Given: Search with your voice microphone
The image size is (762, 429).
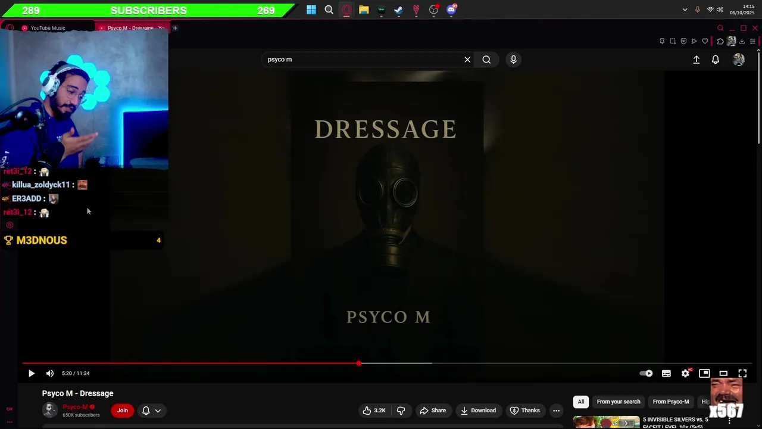Looking at the screenshot, I should coord(513,60).
